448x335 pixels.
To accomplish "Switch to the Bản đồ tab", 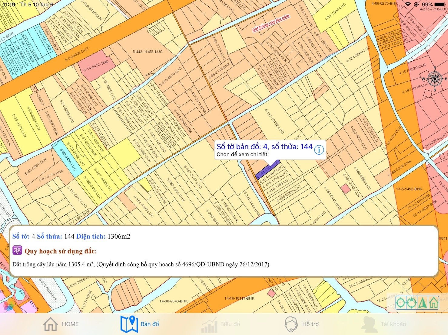I will pos(140,324).
